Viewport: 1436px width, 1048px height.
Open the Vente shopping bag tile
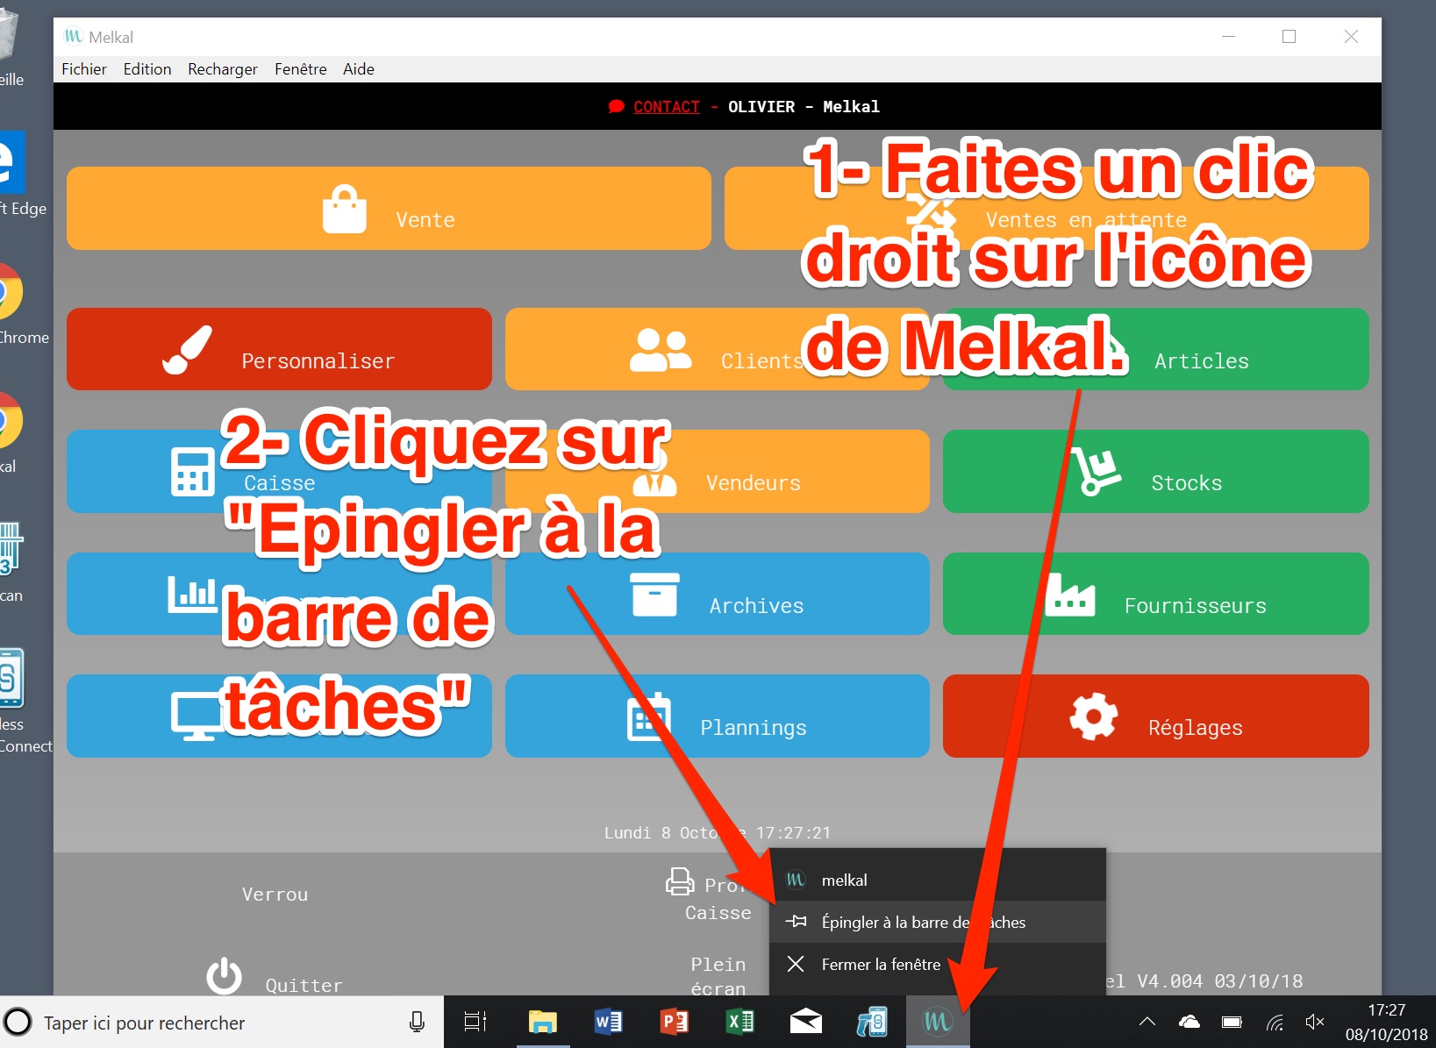[x=389, y=209]
